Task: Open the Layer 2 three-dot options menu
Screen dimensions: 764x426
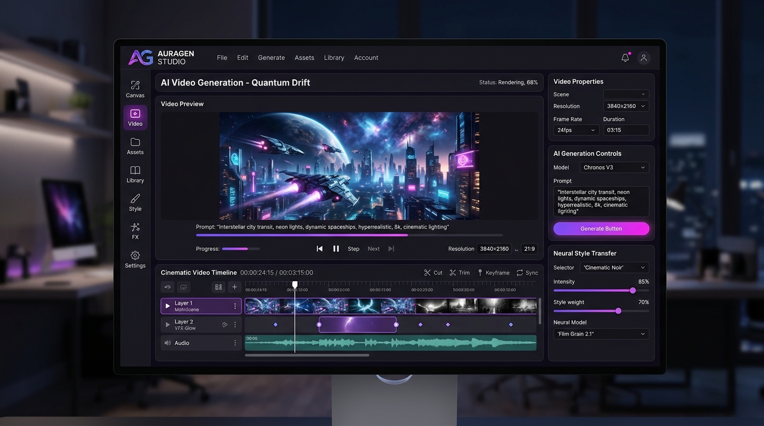Action: pyautogui.click(x=235, y=324)
